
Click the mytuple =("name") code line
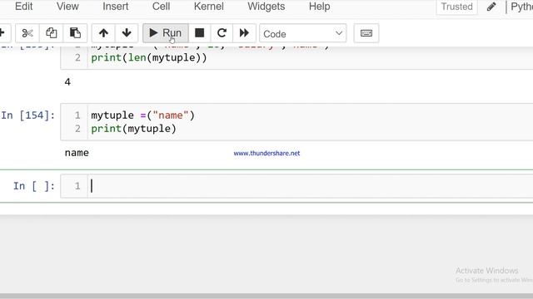(142, 115)
